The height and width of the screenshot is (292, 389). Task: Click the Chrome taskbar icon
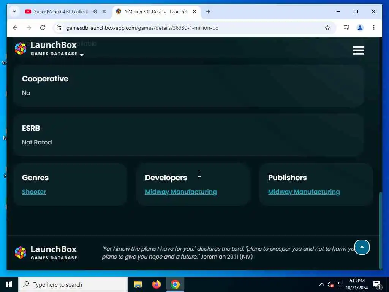175,284
